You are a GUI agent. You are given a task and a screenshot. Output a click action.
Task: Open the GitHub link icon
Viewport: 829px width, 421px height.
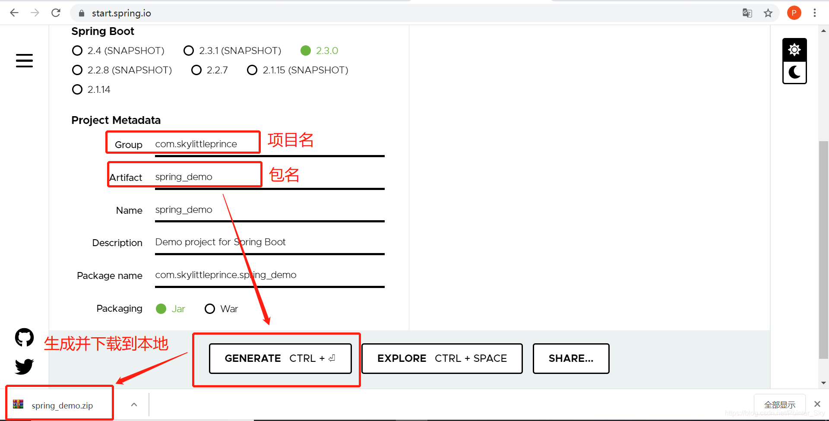coord(24,337)
